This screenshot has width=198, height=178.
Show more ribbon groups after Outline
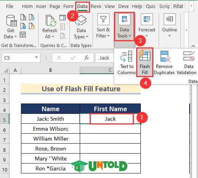click(x=186, y=30)
